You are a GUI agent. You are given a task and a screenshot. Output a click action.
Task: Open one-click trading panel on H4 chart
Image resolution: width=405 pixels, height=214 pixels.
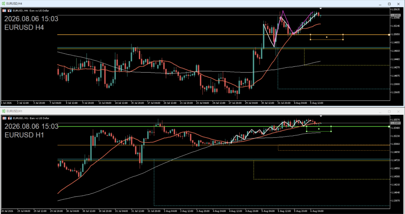tap(4, 11)
